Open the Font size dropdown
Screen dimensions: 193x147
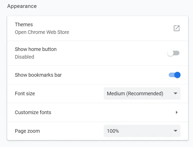point(142,93)
